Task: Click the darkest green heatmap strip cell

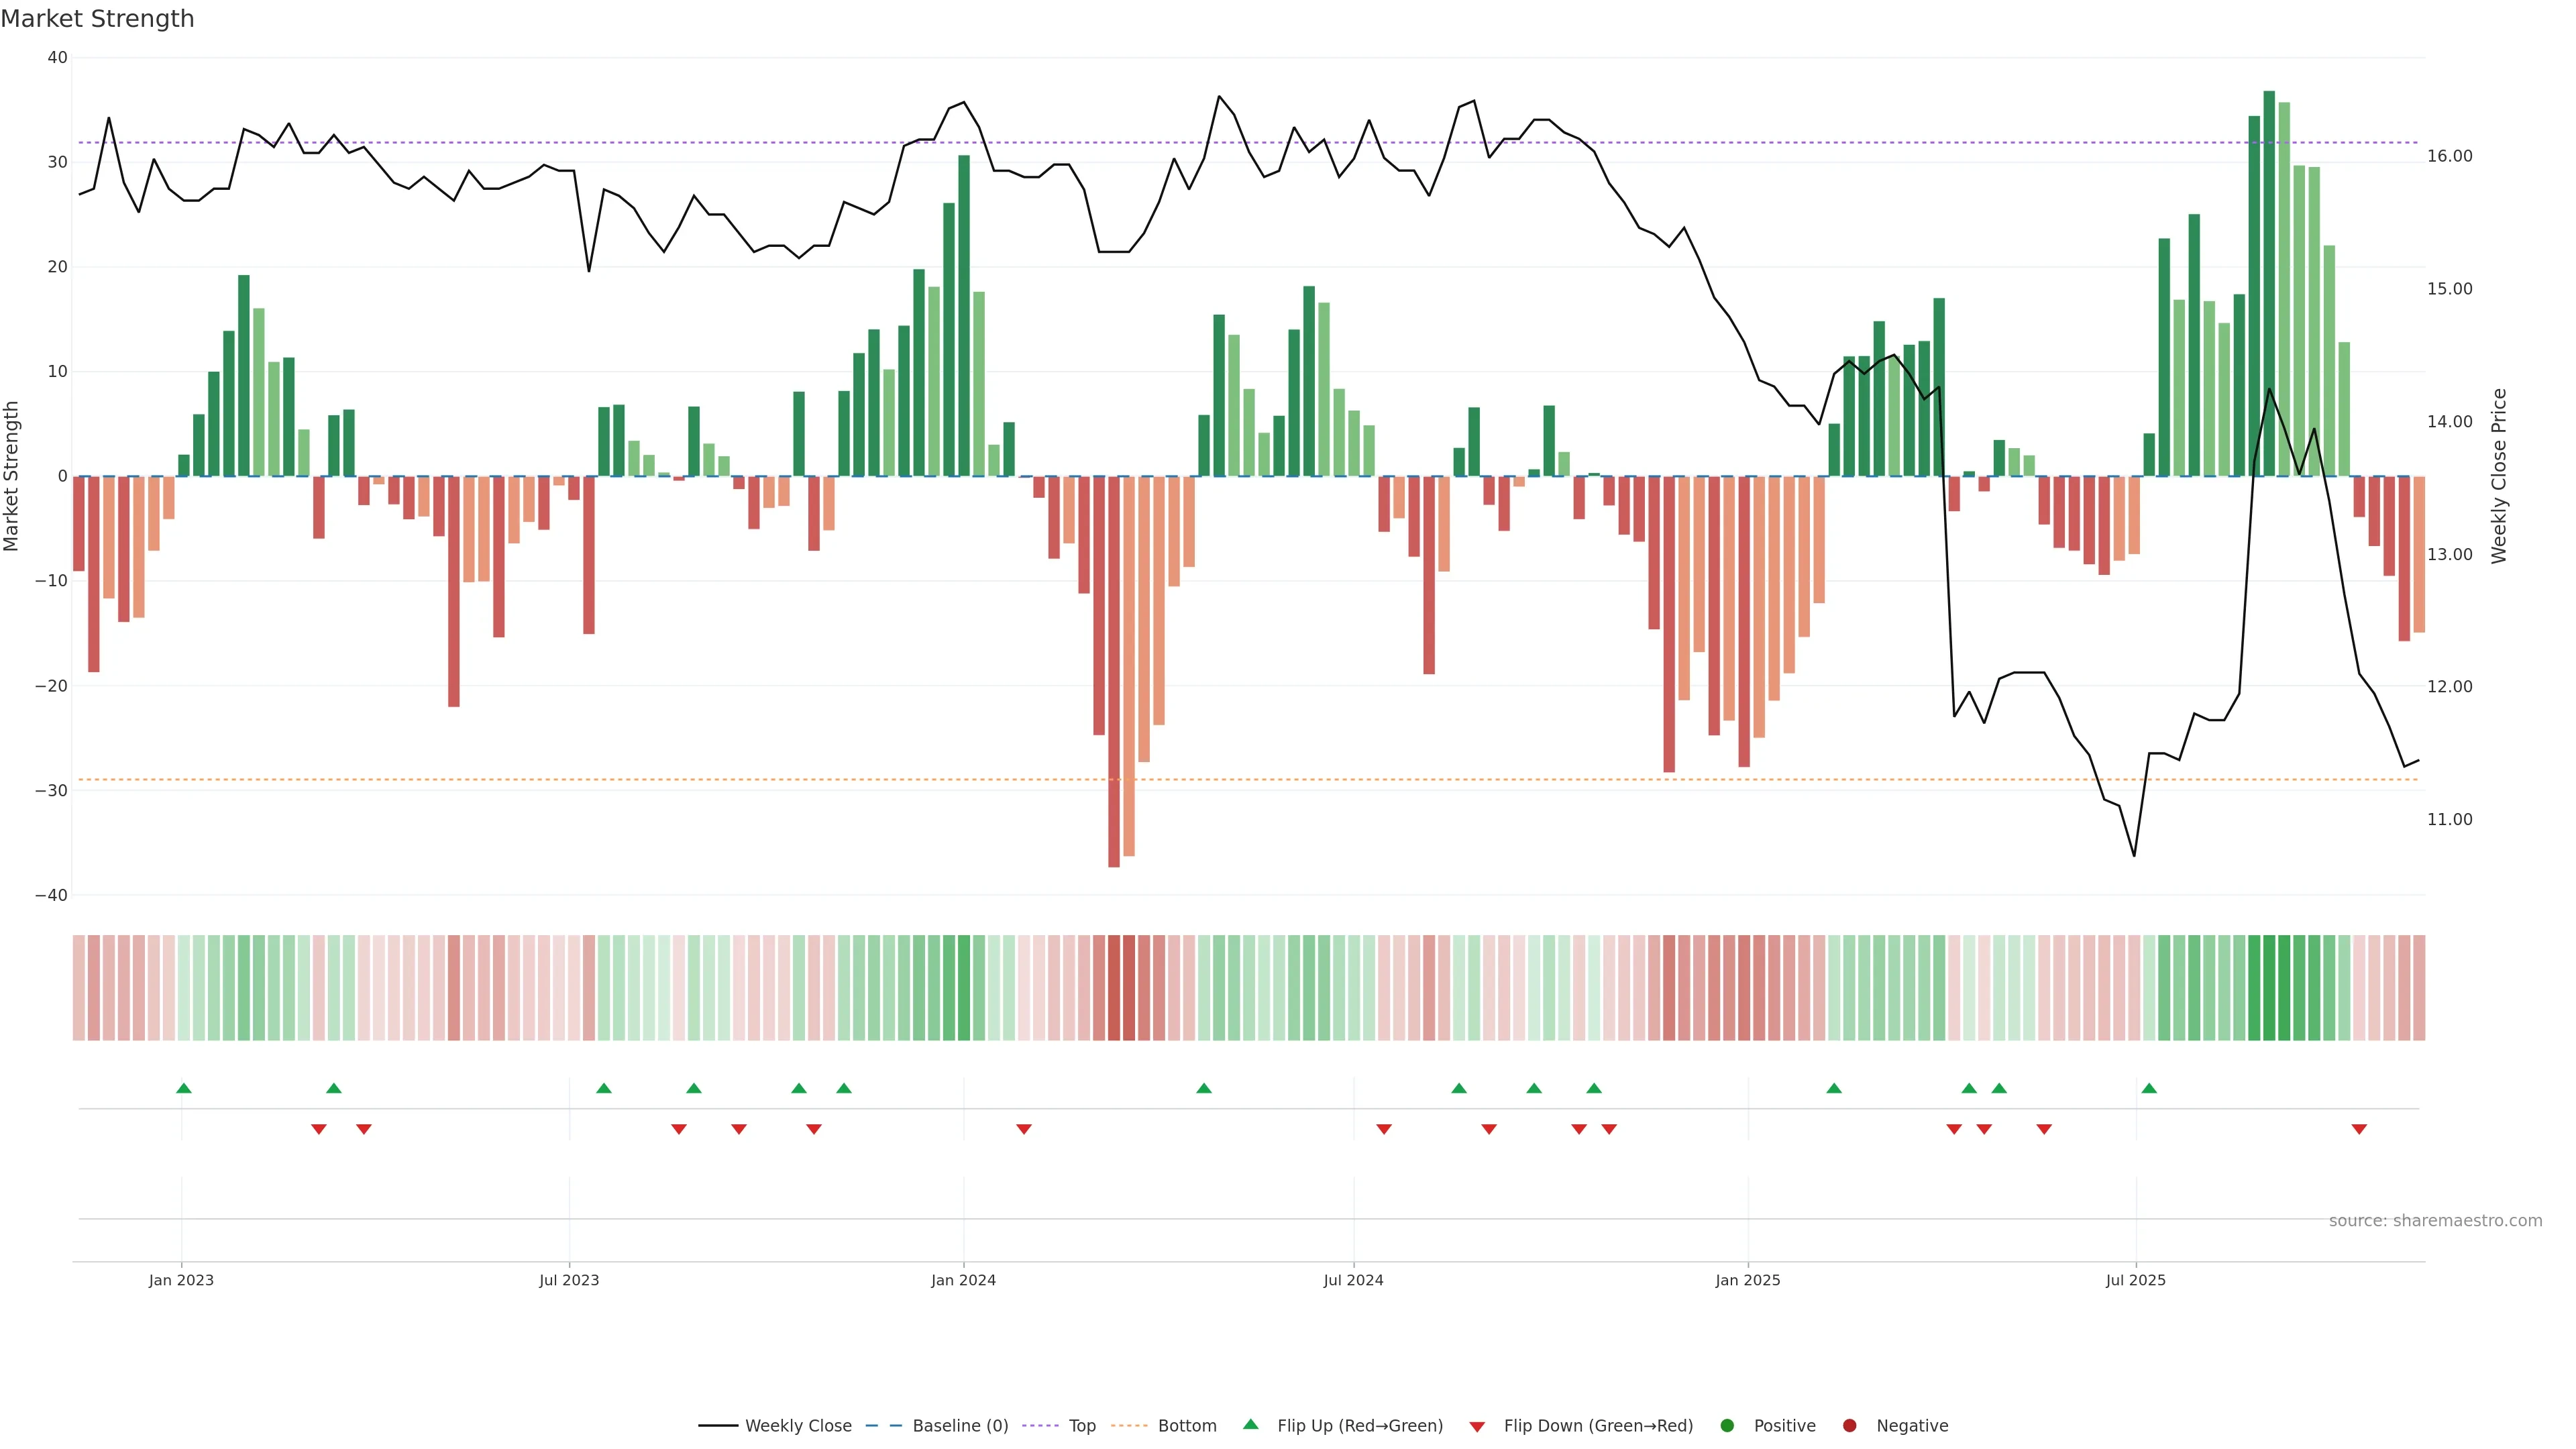Action: pos(2269,987)
